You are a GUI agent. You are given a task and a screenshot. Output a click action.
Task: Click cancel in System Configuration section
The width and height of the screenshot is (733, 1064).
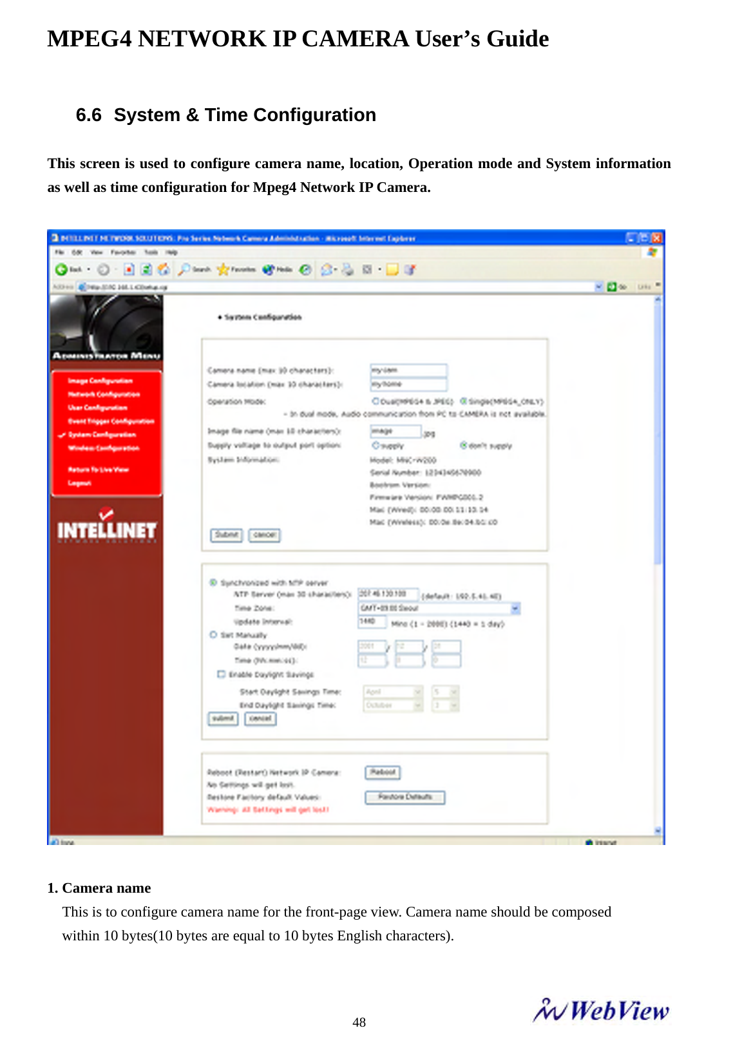tap(265, 535)
